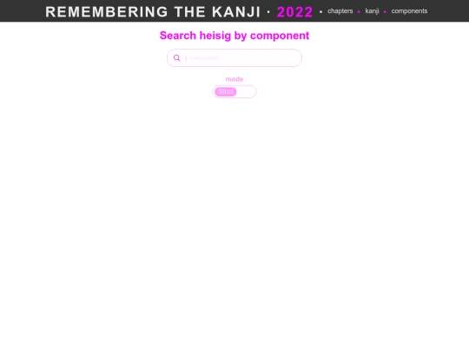The height and width of the screenshot is (352, 469).
Task: Click the Search heisig by component heading
Action: [x=234, y=36]
